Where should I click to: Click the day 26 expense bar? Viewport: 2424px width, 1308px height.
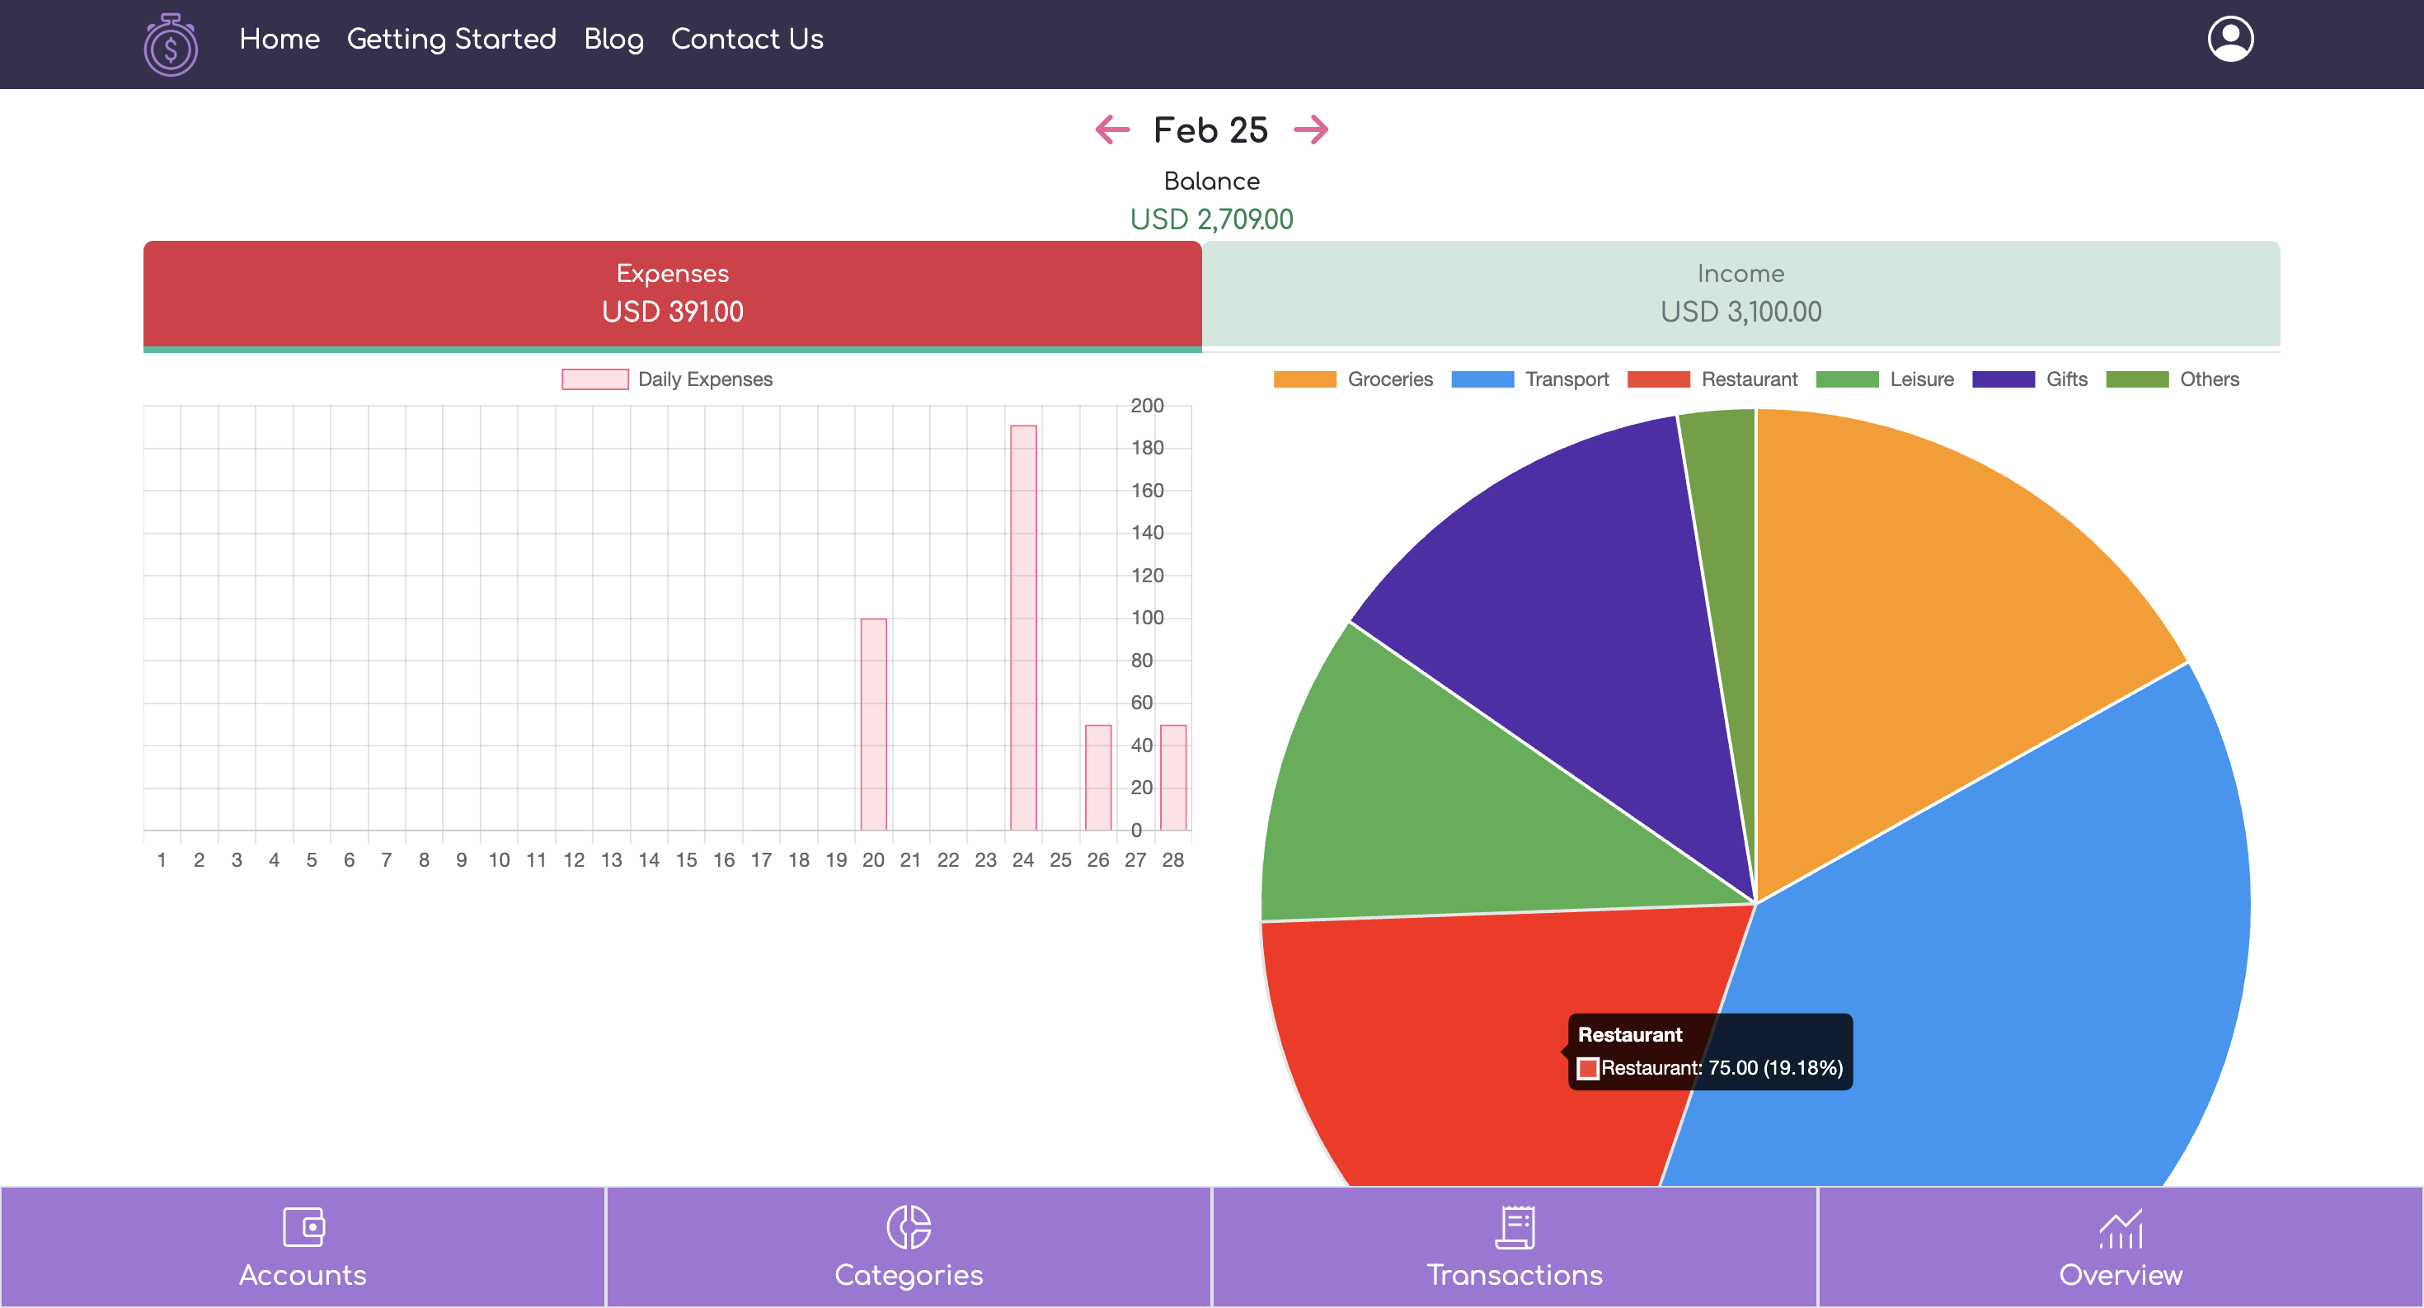[1098, 777]
